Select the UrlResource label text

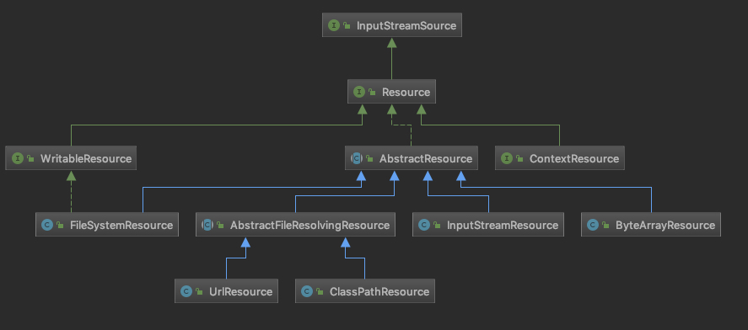[241, 292]
